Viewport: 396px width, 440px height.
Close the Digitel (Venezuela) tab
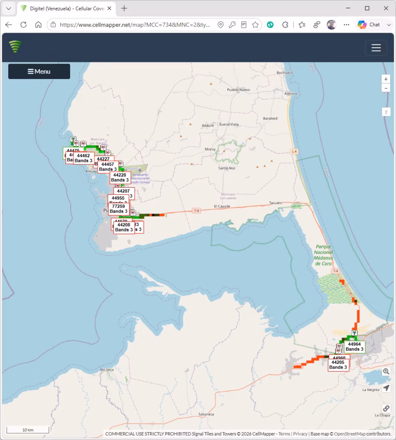[x=109, y=9]
